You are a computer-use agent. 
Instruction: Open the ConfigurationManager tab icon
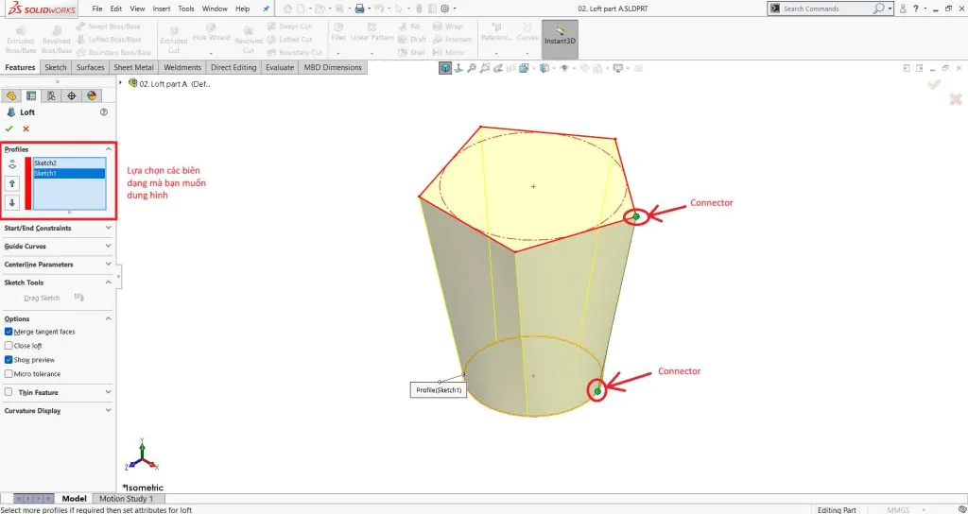pyautogui.click(x=51, y=95)
